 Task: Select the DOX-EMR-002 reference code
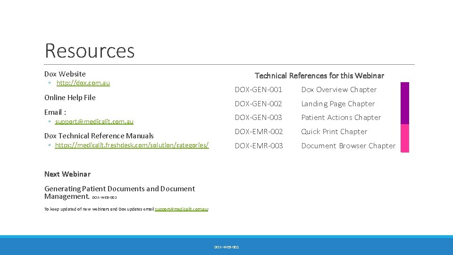click(x=259, y=132)
